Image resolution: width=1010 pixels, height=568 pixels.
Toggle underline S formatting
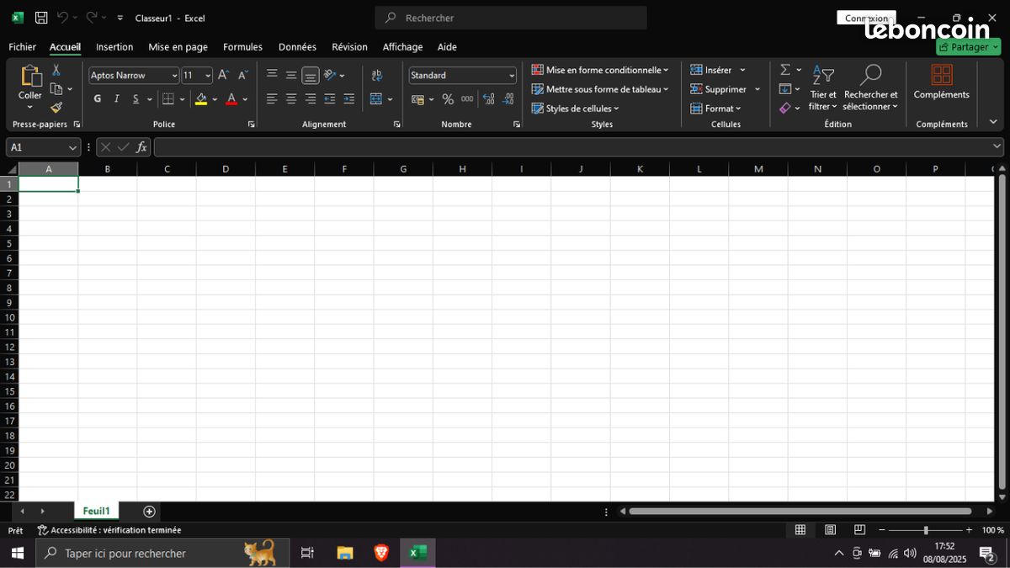[136, 99]
